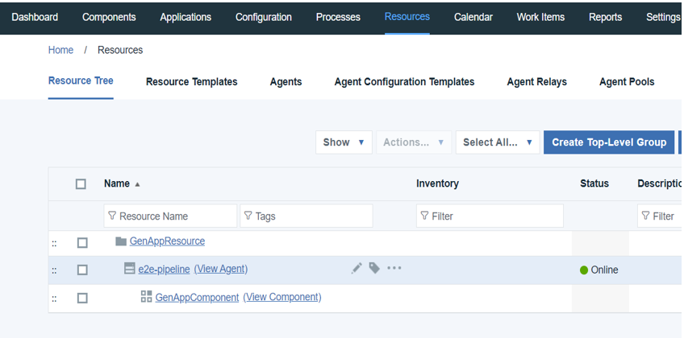Click the Name column sort arrow
The height and width of the screenshot is (338, 684).
tap(137, 184)
